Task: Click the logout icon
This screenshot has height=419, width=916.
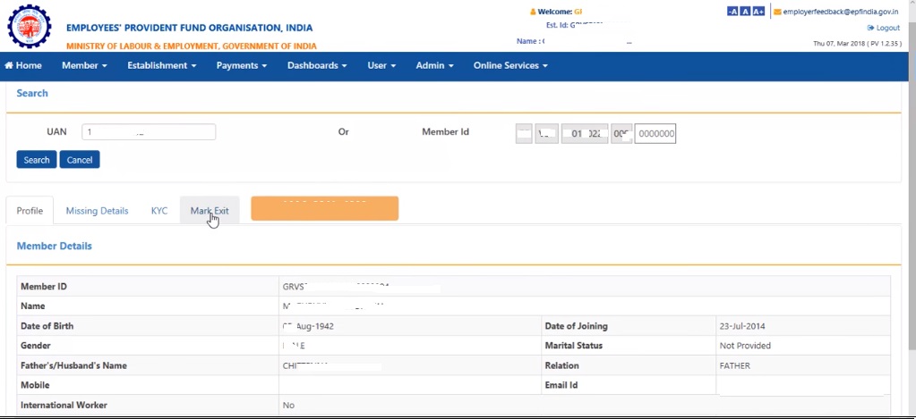Action: point(870,28)
